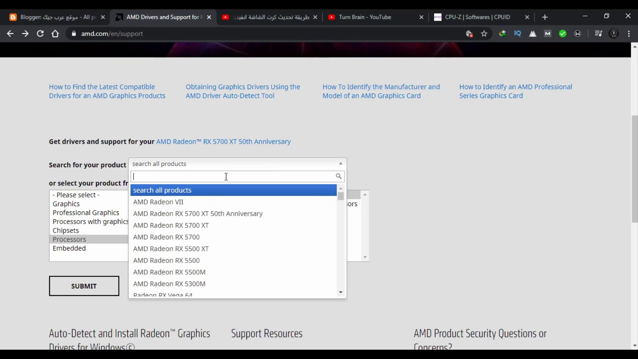The height and width of the screenshot is (359, 638).
Task: Choose AMD Radeon RX 5700 XT 50th Anniversary option
Action: click(x=233, y=213)
